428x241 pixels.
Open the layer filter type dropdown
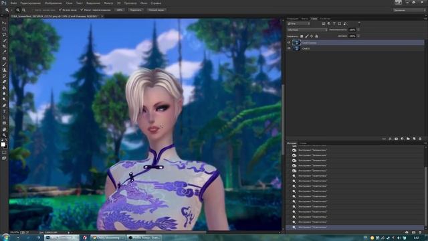click(x=299, y=24)
